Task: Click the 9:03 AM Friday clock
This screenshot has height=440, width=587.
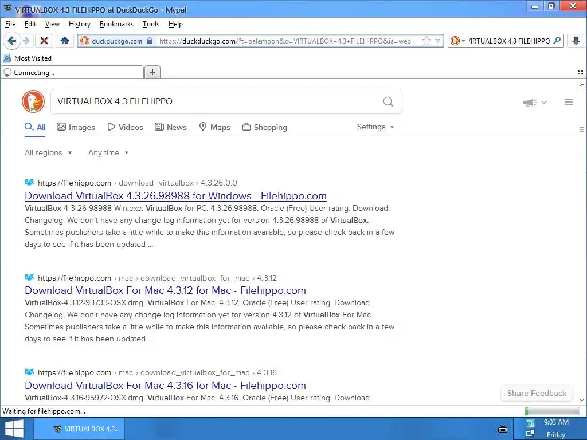Action: pos(556,429)
